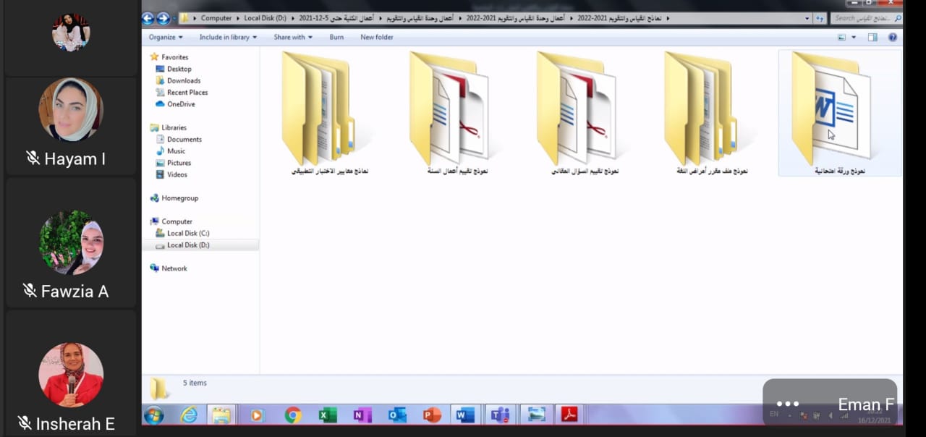
Task: Open OneNote from the taskbar
Action: tap(362, 415)
